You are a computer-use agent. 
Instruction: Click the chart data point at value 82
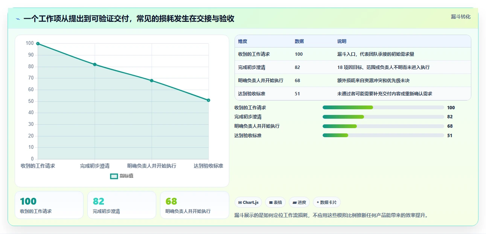pos(95,64)
